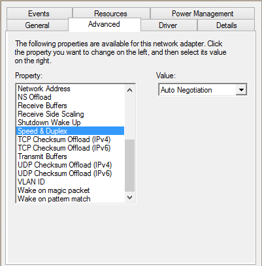
Task: Select Network Address property
Action: (71, 89)
